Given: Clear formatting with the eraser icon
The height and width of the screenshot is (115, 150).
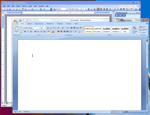Looking at the screenshot, I should click(54, 28).
